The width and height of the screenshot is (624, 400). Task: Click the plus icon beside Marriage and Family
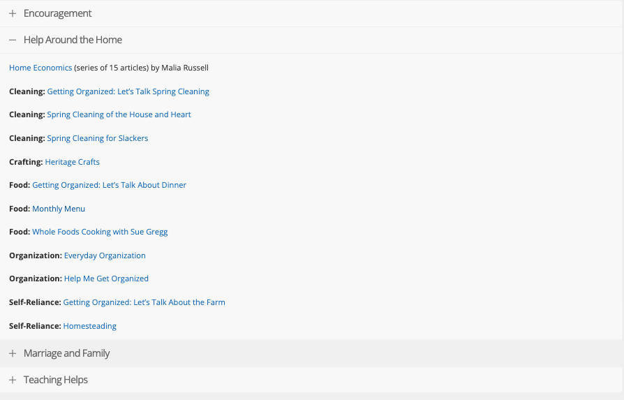(13, 354)
